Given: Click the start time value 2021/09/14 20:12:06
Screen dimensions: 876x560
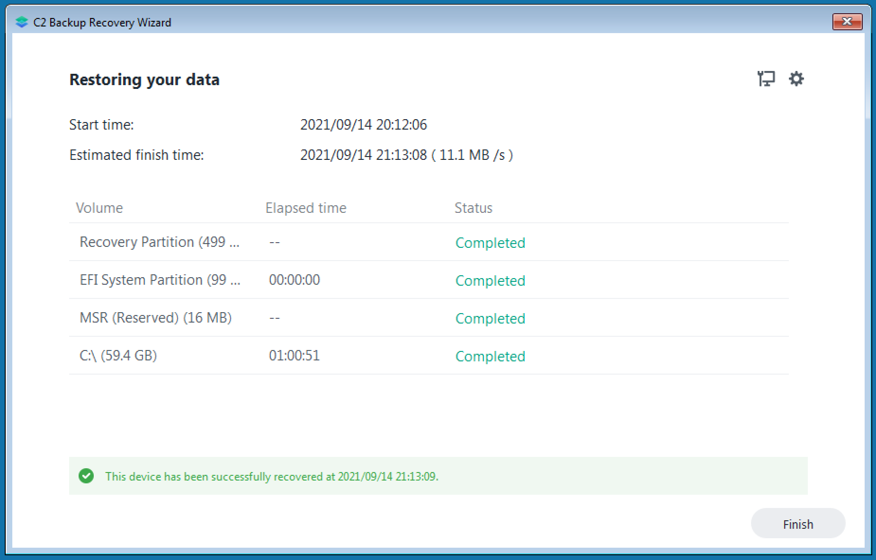Looking at the screenshot, I should (x=364, y=125).
